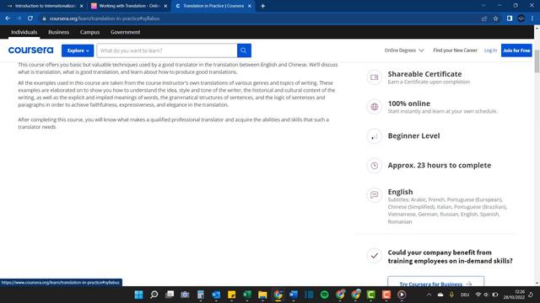Open Outlook from the taskbar

point(216,295)
